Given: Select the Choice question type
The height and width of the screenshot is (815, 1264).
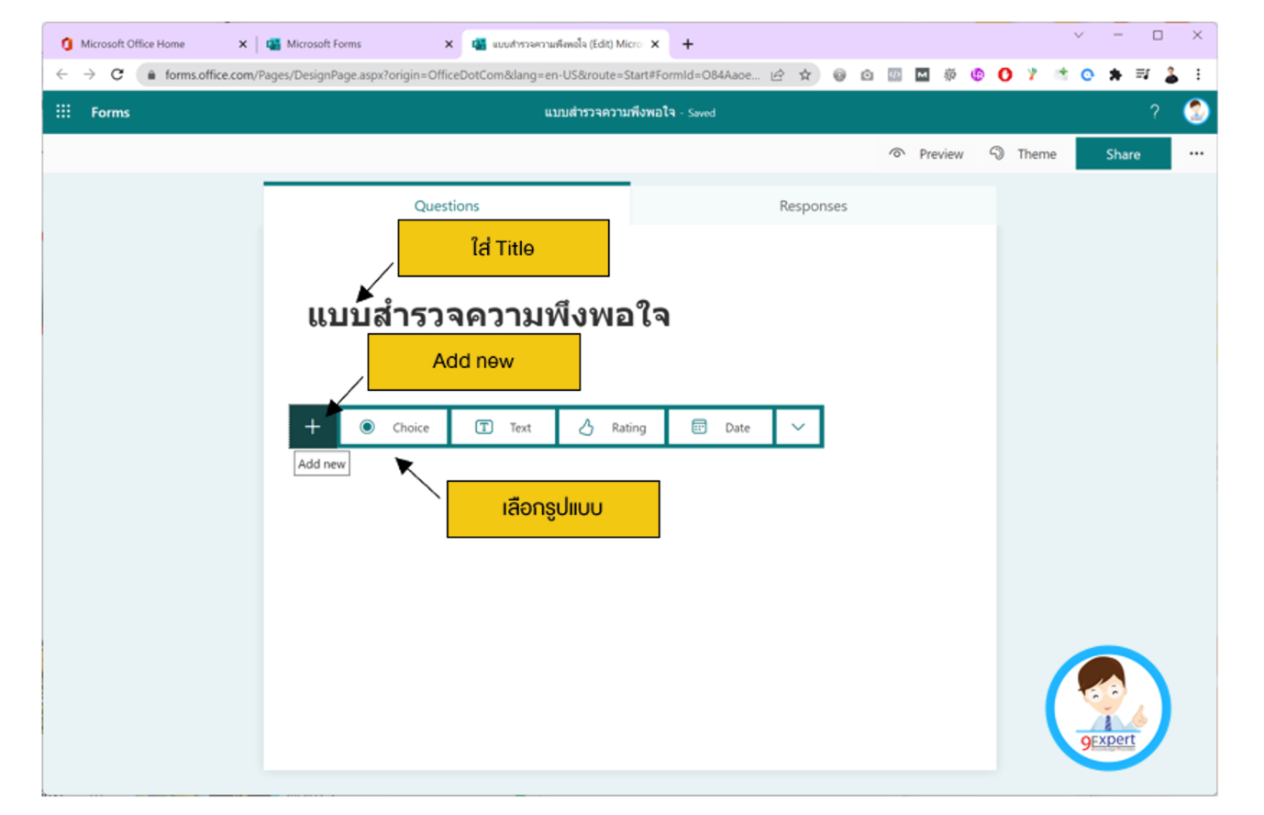Looking at the screenshot, I should tap(393, 427).
